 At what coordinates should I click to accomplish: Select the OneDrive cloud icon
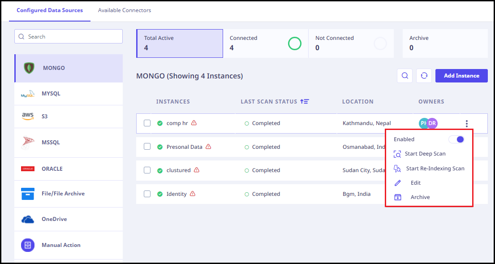tap(28, 219)
